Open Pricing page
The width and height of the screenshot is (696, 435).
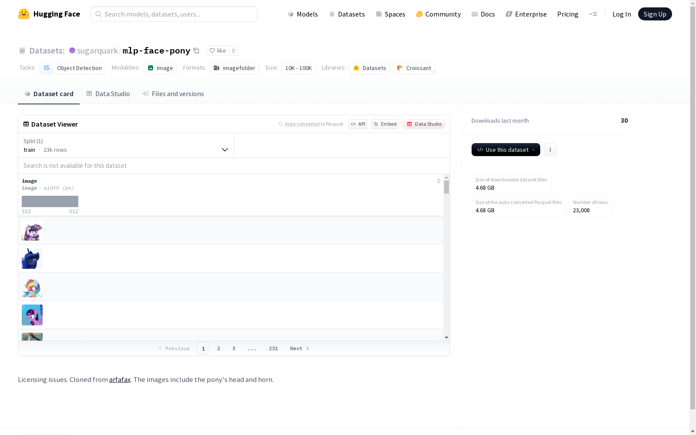click(x=568, y=14)
